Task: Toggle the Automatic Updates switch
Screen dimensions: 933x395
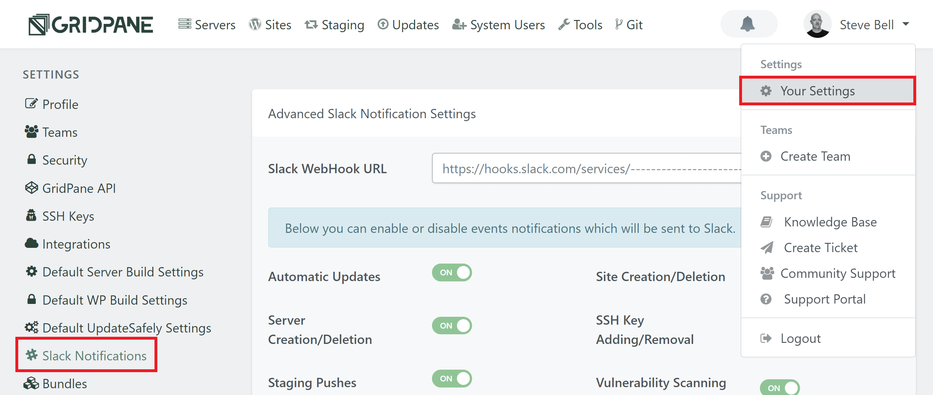Action: [452, 272]
